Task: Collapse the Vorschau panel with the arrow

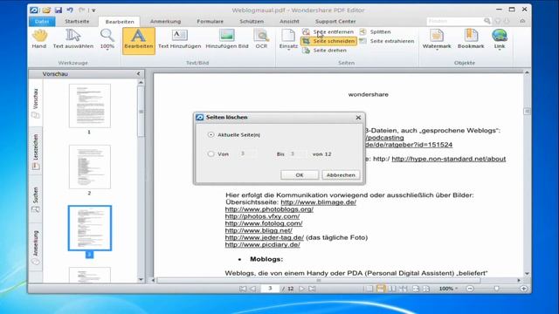Action: point(138,74)
